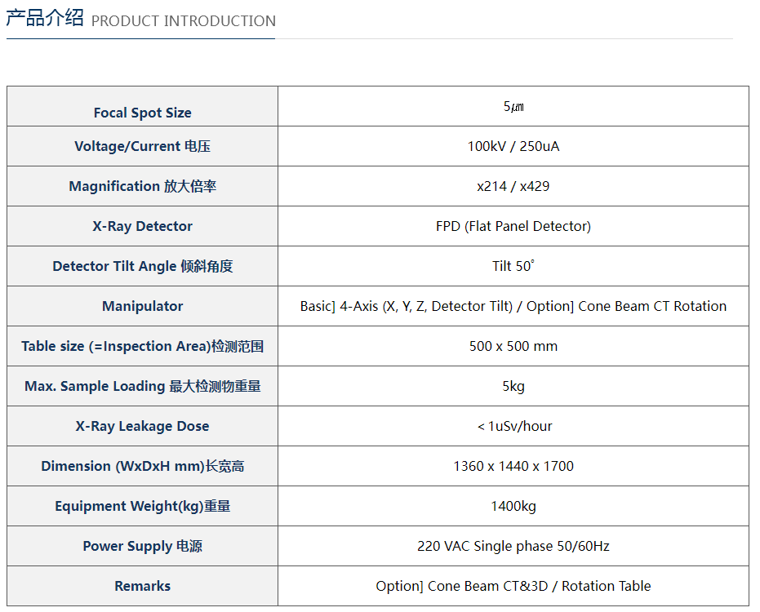
Task: Click the PRODUCT INTRODUCTION heading
Action: click(183, 20)
